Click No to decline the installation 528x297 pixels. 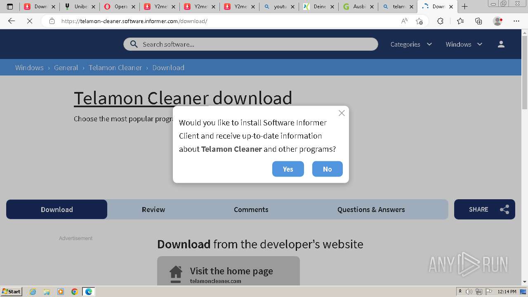coord(328,169)
